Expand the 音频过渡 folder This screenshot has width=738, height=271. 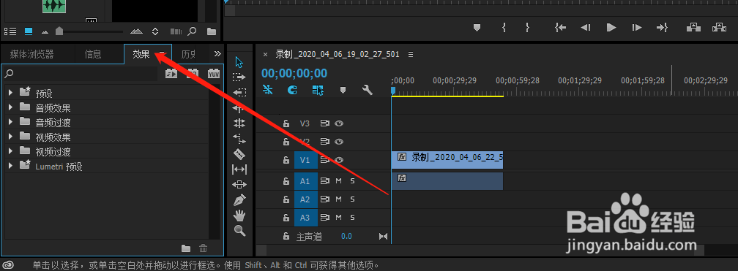[x=10, y=122]
